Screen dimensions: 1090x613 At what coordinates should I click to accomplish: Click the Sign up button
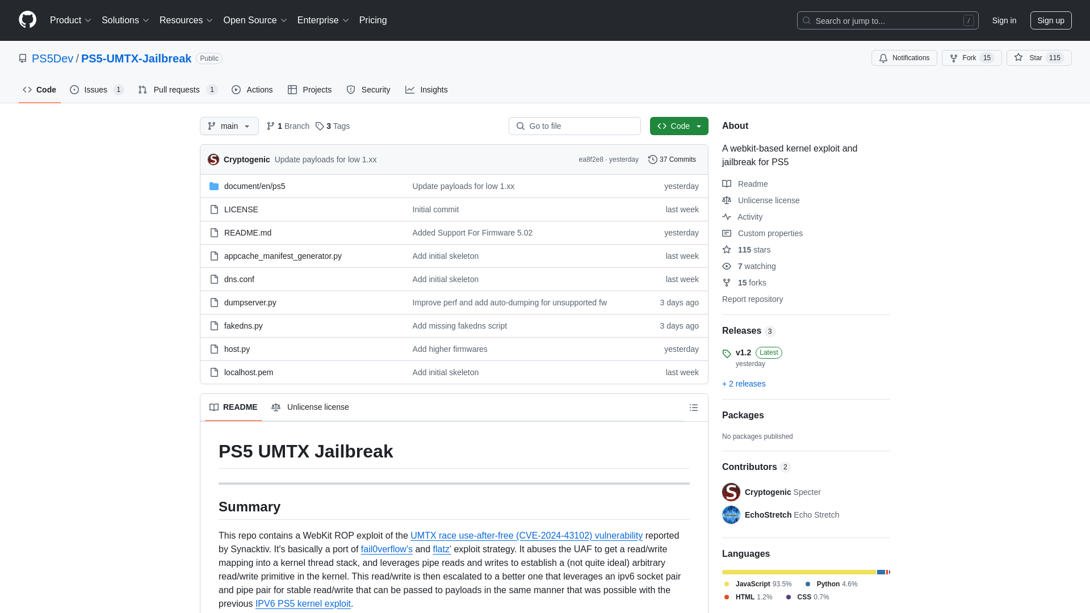click(x=1051, y=20)
